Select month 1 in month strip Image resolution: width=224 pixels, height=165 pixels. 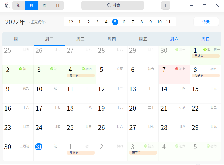tap(80, 22)
